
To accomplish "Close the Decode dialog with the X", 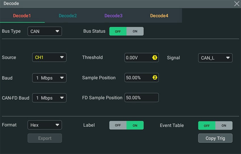I will tap(237, 3).
